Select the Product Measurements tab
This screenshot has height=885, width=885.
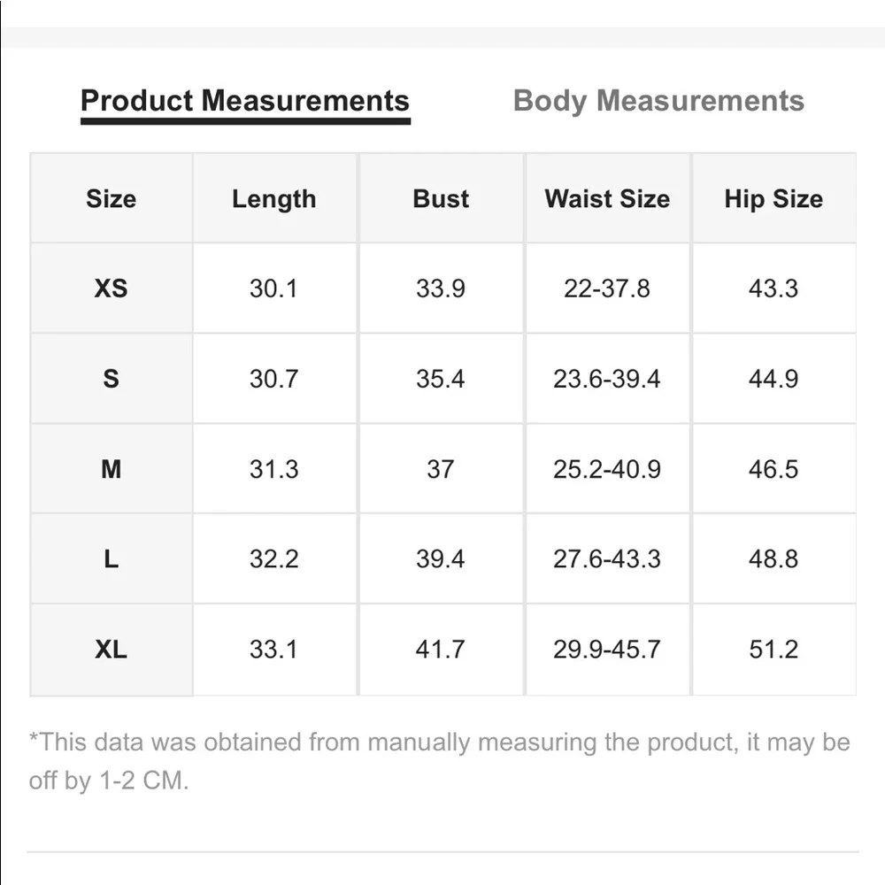[x=245, y=101]
